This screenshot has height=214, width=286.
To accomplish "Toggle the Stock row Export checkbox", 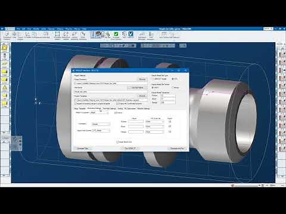I will coord(170,126).
